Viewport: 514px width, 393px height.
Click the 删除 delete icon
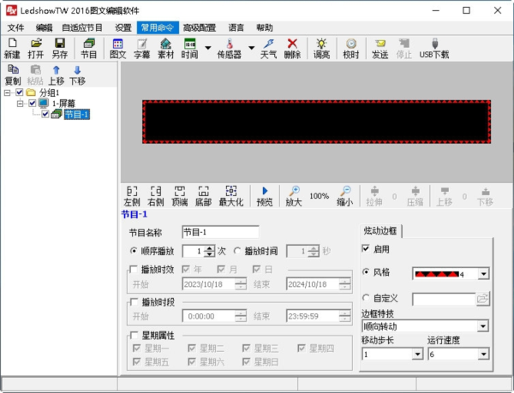[292, 47]
